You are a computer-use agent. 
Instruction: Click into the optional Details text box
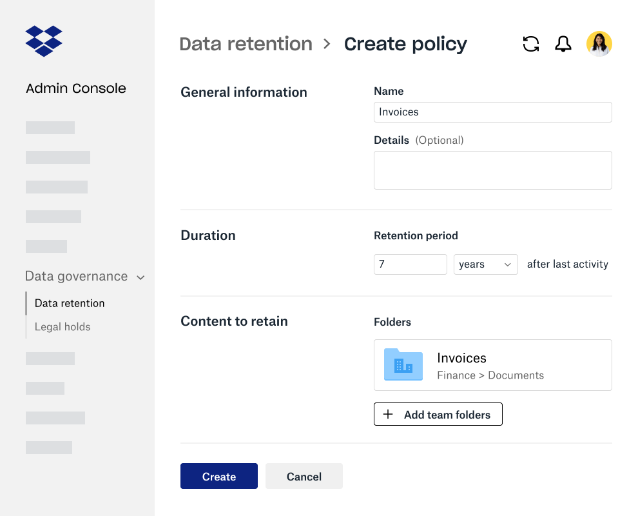pos(492,170)
